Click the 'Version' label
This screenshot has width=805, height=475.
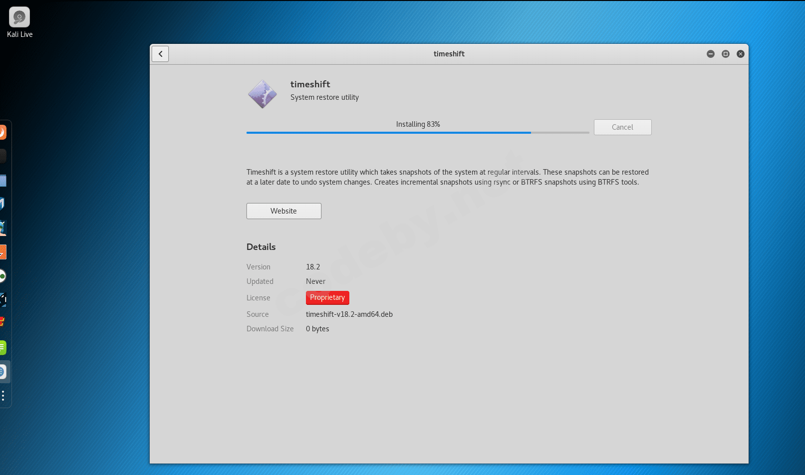tap(259, 267)
